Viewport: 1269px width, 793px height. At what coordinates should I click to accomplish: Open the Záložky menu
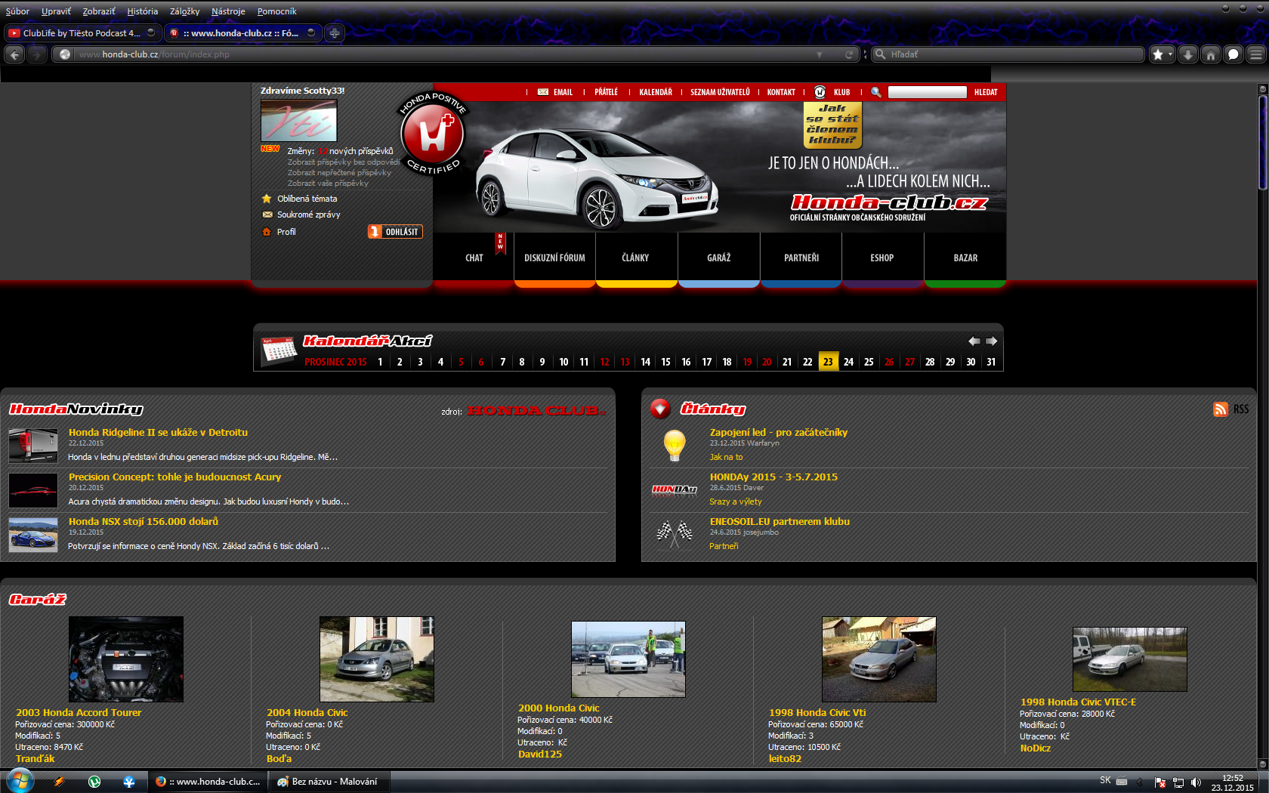click(x=184, y=11)
